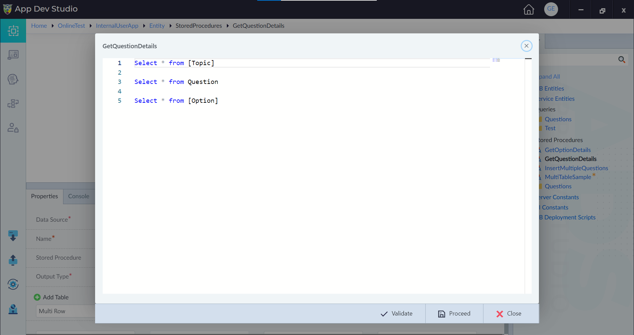This screenshot has height=335, width=634.
Task: Click the green Add Table plus icon
Action: [x=37, y=297]
